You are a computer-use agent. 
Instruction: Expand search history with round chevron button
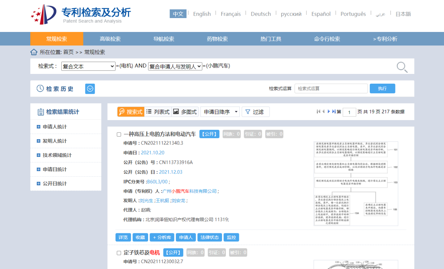(90, 89)
